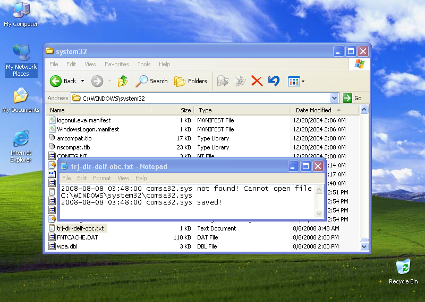This screenshot has width=425, height=302.
Task: Click the Go button beside address bar
Action: click(352, 98)
